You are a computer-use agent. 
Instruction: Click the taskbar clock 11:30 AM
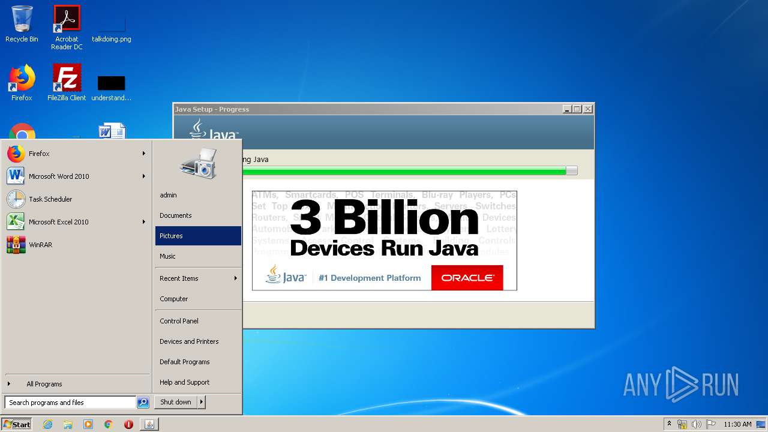click(737, 424)
